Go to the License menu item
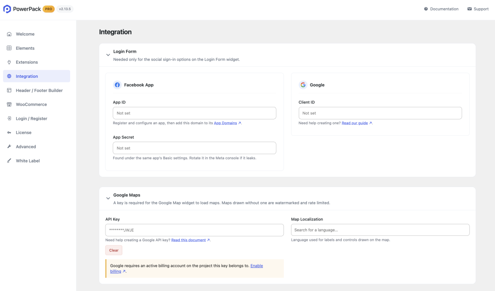 tap(37, 132)
